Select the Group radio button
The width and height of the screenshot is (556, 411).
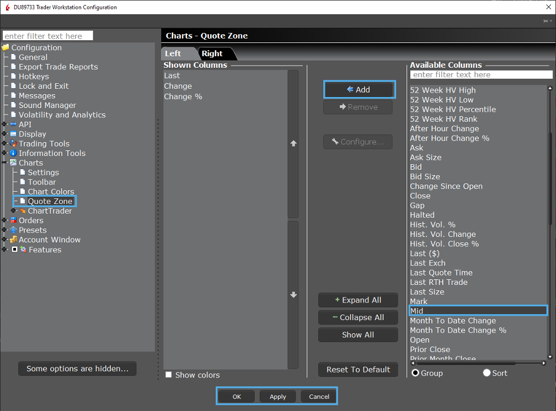[x=415, y=373]
